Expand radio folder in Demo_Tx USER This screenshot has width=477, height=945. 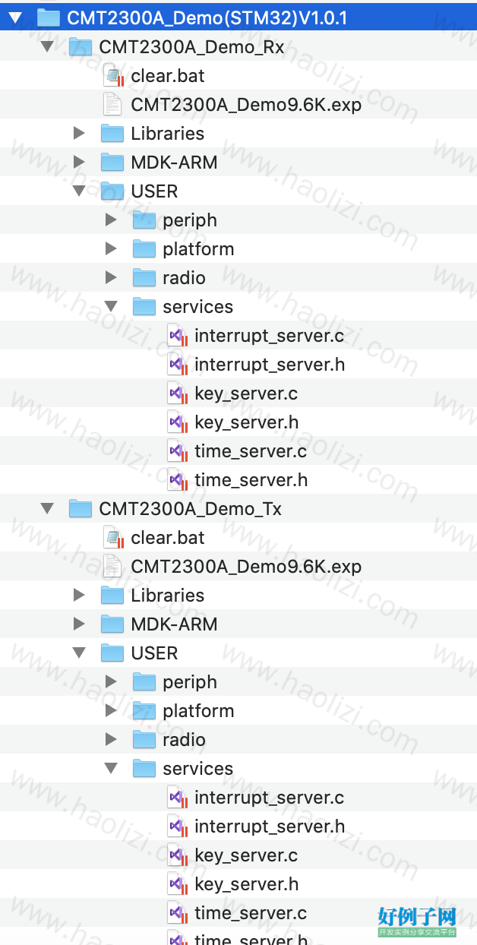coord(111,739)
